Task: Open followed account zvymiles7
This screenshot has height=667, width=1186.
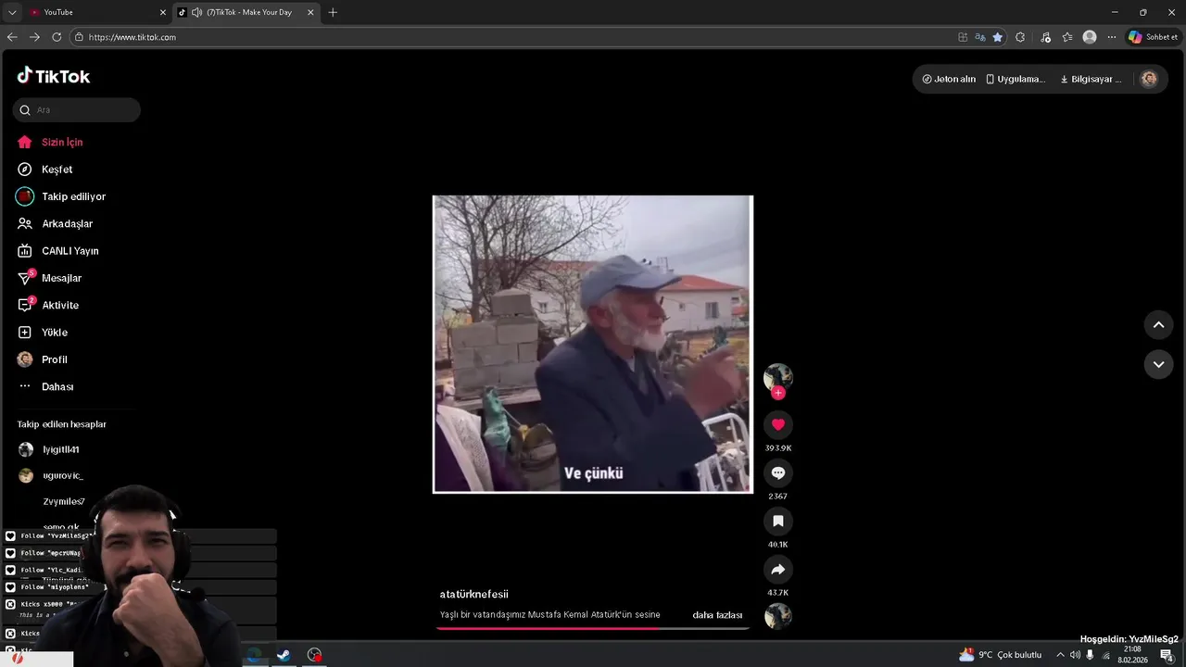Action: pyautogui.click(x=63, y=501)
